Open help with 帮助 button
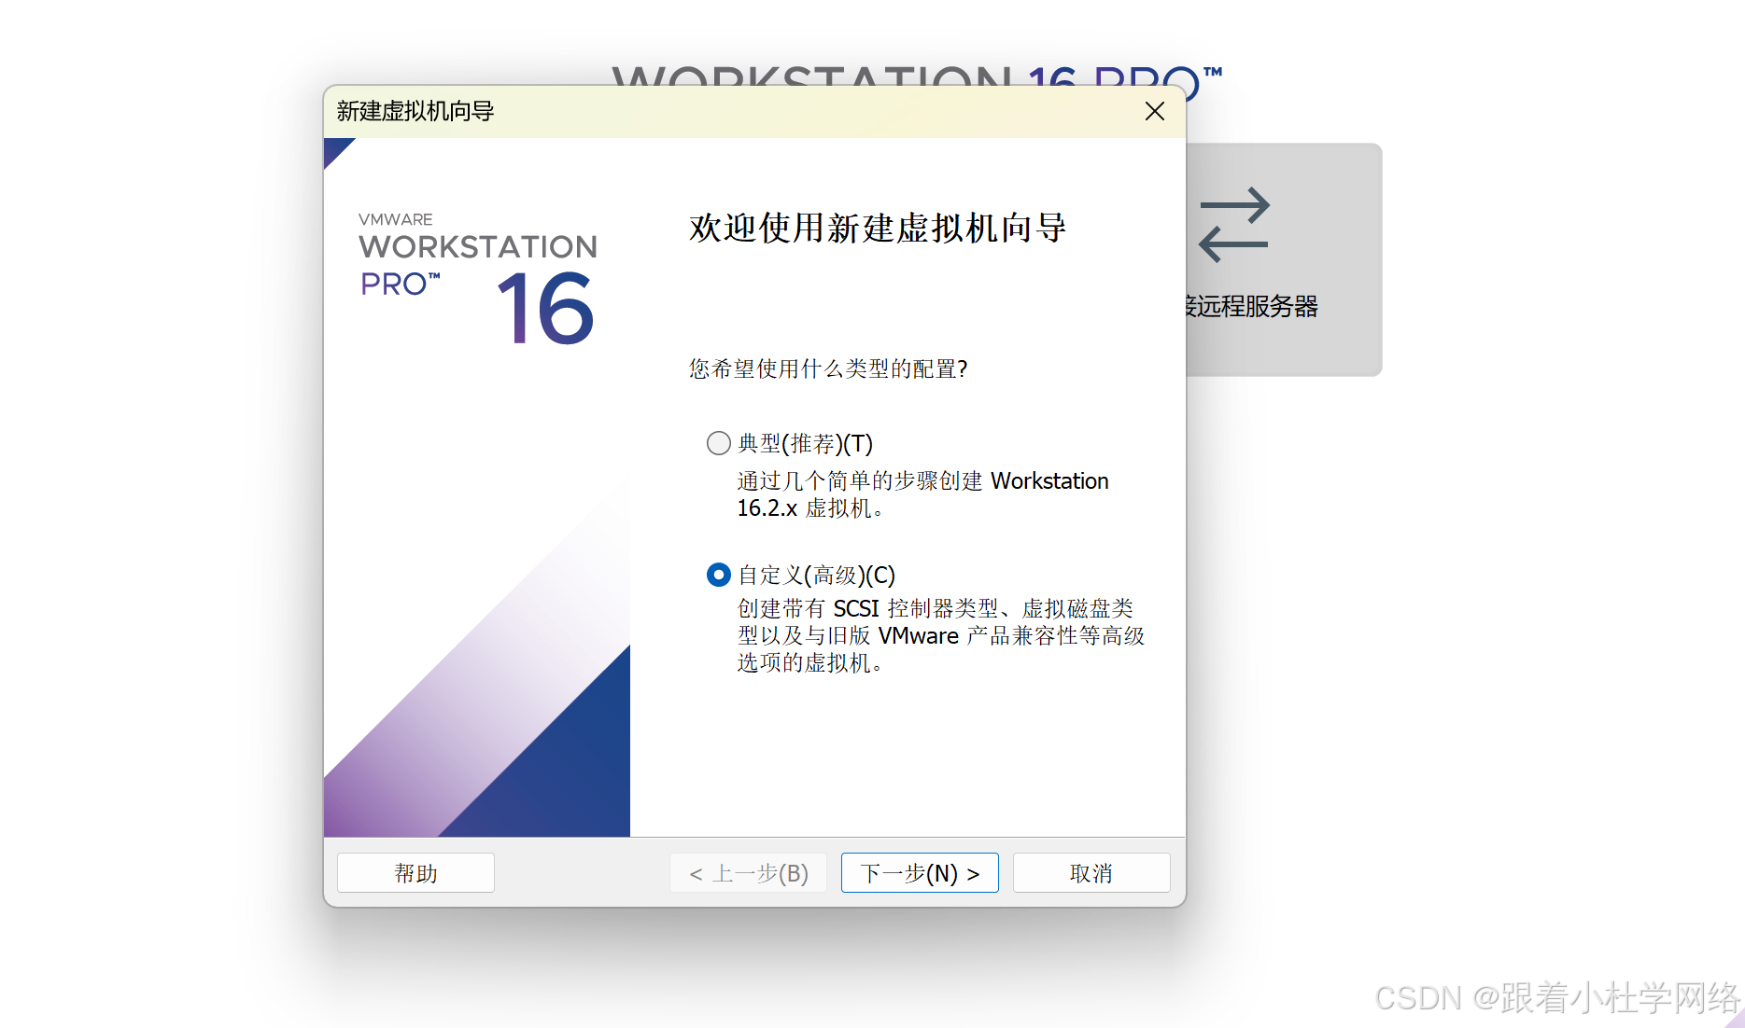This screenshot has height=1028, width=1745. tap(415, 873)
